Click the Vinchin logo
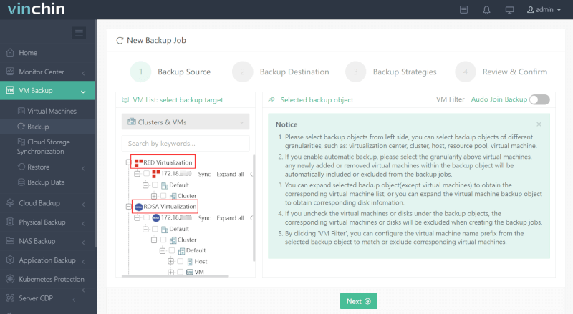573x314 pixels. pos(37,9)
